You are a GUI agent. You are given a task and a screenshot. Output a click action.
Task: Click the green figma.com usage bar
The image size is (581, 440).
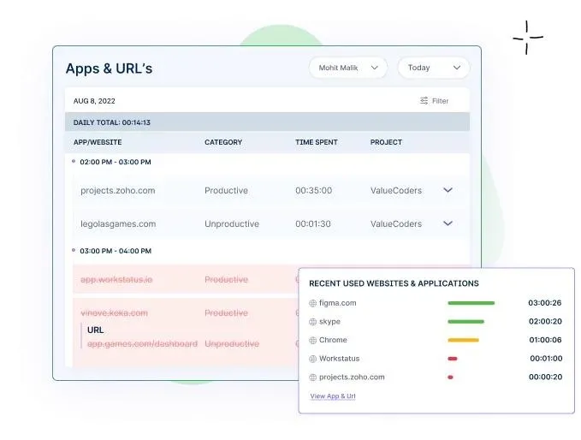(x=471, y=303)
